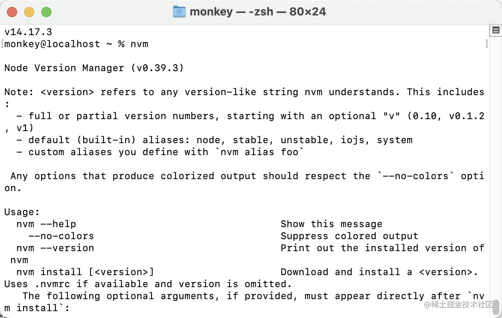Click the 'Suppress colored output' description
This screenshot has height=318, width=502.
tap(349, 236)
